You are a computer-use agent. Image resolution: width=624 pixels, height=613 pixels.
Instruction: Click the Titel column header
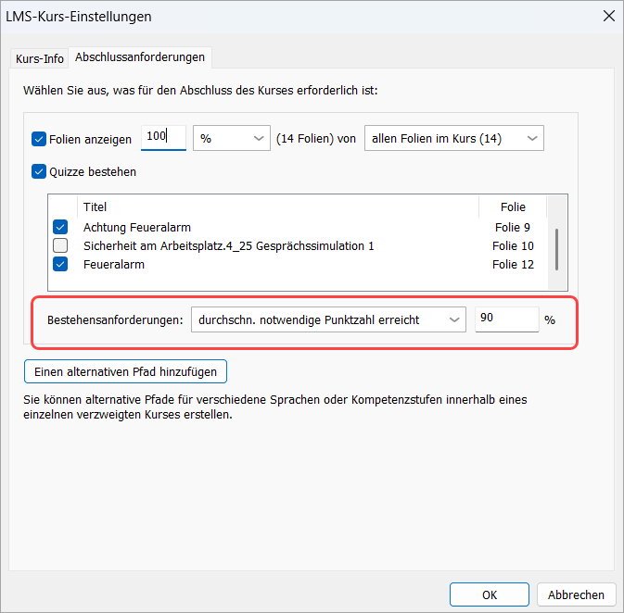278,206
